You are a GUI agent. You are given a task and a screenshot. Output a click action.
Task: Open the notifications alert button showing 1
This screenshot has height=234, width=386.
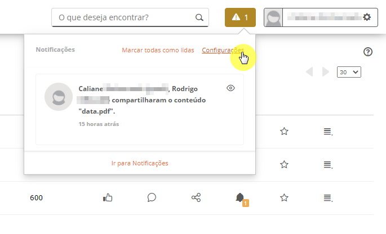pos(240,17)
